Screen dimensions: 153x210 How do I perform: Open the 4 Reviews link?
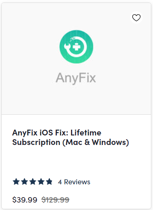tap(74, 182)
